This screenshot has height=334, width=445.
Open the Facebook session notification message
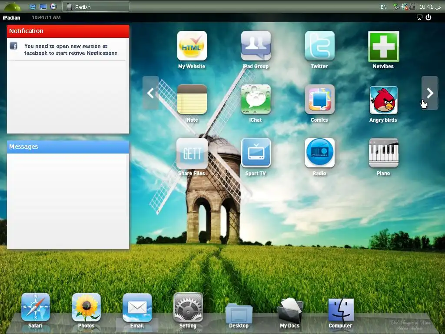(70, 50)
